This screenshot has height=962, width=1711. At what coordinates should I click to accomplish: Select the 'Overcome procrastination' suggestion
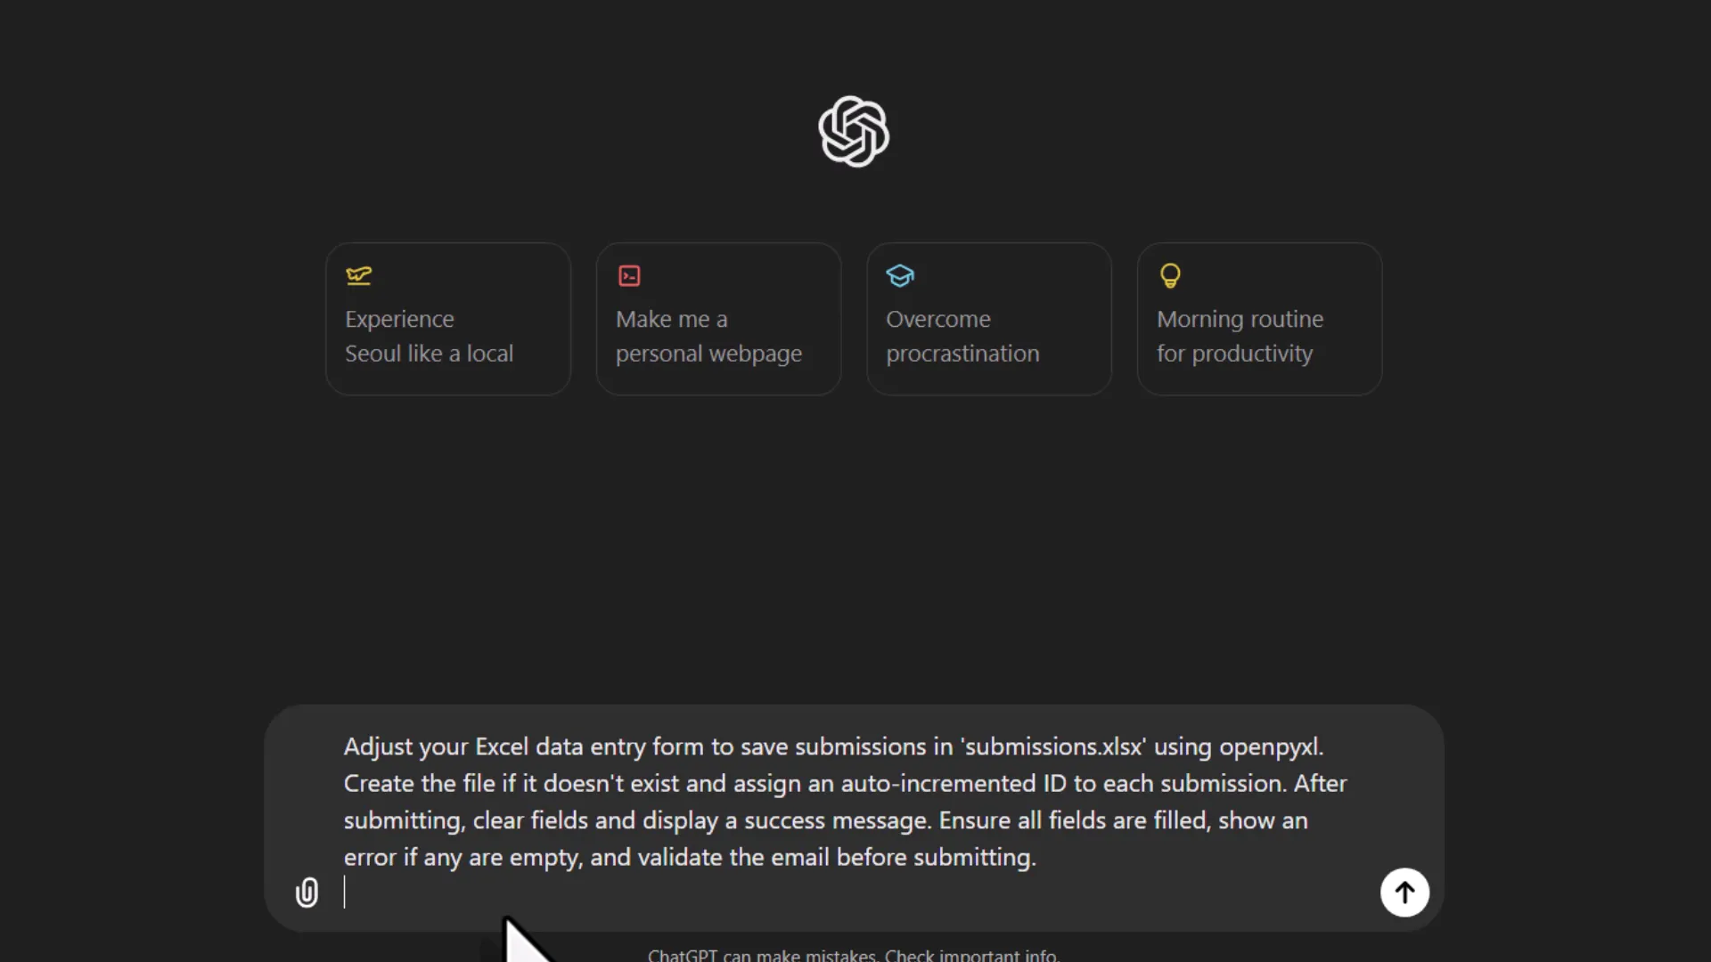pyautogui.click(x=988, y=336)
